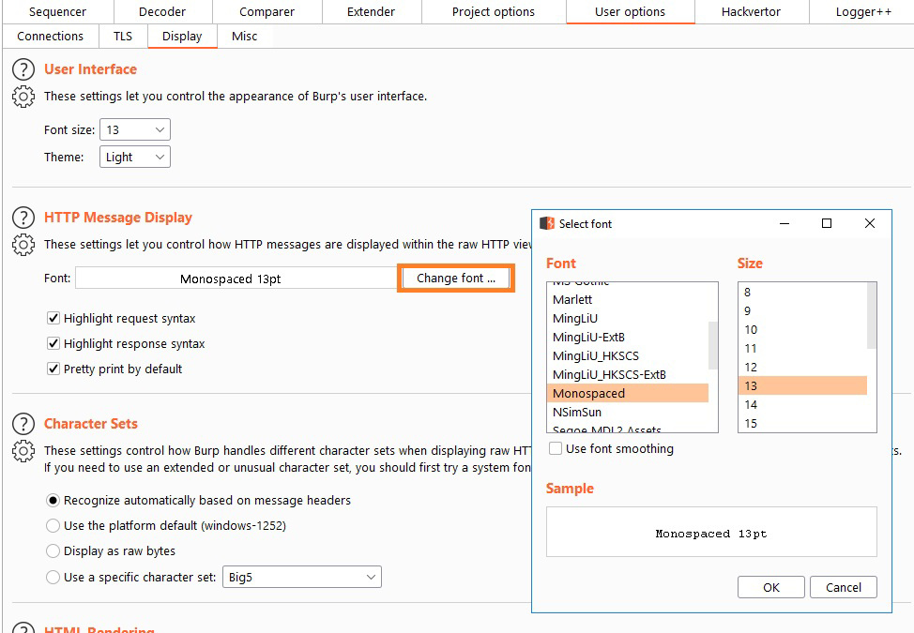Screen dimensions: 914x633
Task: Select the Display sub-tab
Action: pos(182,37)
